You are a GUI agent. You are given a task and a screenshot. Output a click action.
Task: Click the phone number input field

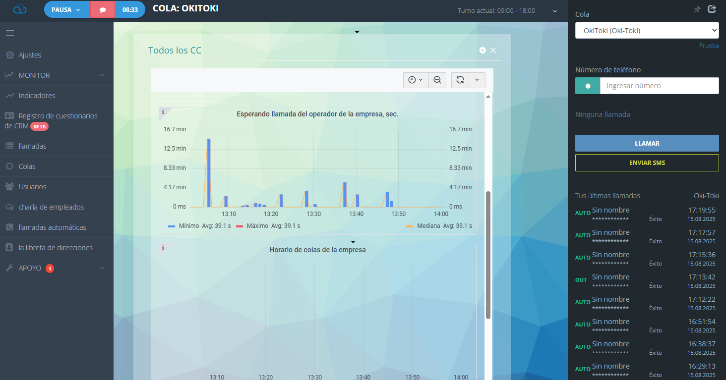click(x=659, y=86)
